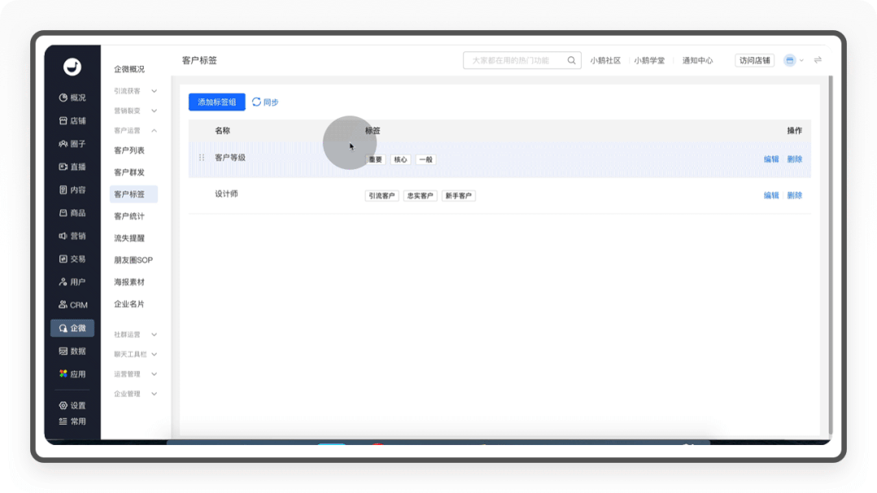Open 常用 shortcuts in dark sidebar

(72, 422)
